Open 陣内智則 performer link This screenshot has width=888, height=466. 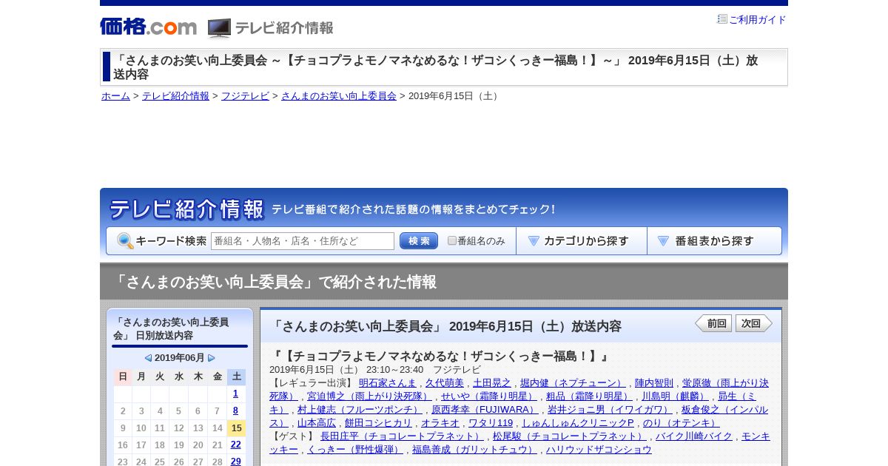654,382
